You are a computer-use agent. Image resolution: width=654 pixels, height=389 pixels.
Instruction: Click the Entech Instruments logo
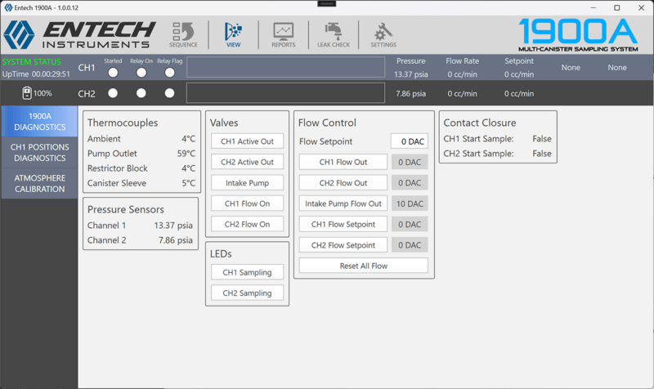78,34
